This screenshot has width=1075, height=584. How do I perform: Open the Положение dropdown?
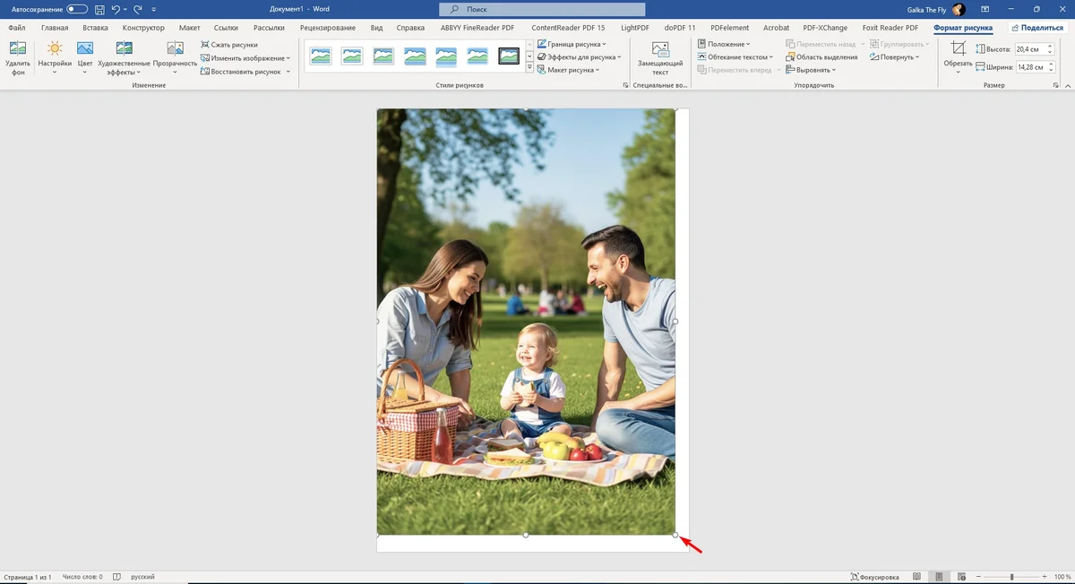point(724,44)
